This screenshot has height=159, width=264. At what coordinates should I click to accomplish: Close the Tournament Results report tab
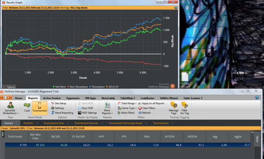coord(102,123)
